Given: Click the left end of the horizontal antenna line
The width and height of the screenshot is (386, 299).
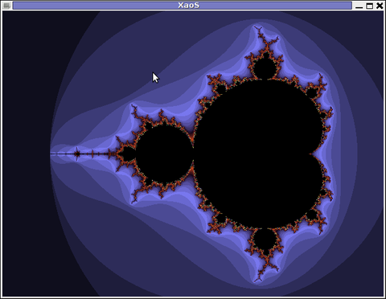Looking at the screenshot, I should [51, 154].
